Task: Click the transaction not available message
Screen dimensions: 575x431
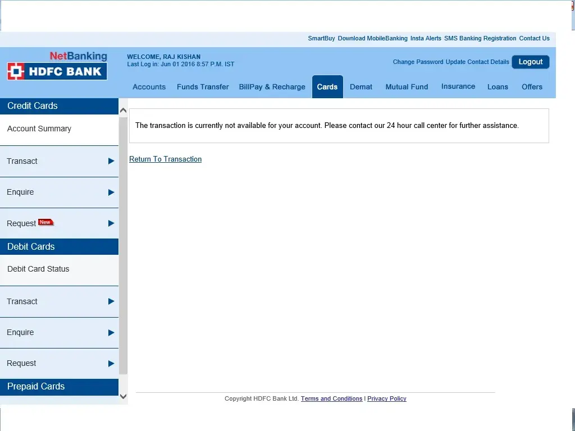Action: 327,125
